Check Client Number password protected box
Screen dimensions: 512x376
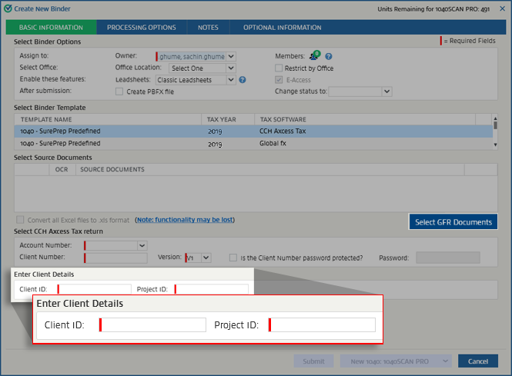[233, 258]
